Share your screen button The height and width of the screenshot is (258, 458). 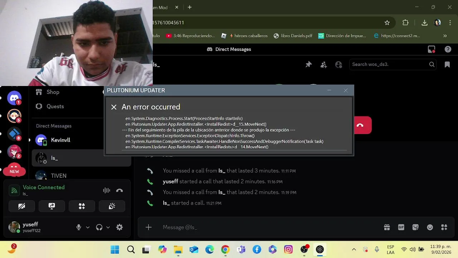click(x=52, y=206)
